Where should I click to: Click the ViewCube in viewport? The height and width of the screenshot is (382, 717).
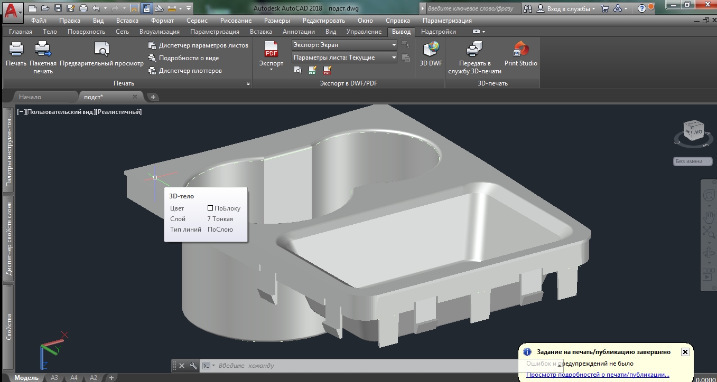point(693,131)
